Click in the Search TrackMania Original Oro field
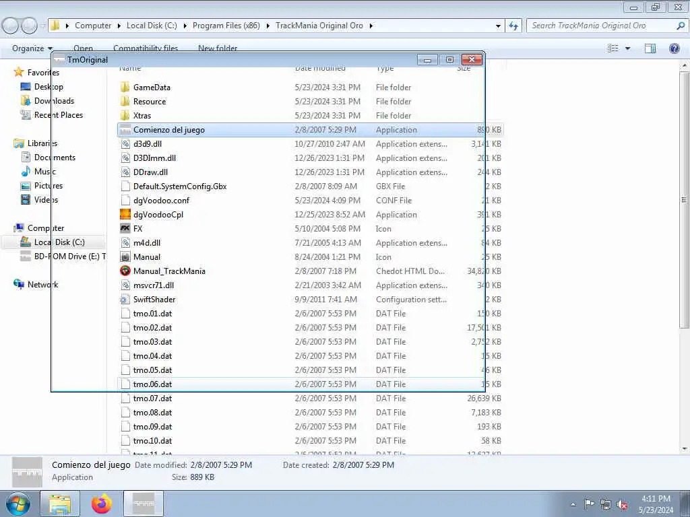This screenshot has width=690, height=517. pyautogui.click(x=606, y=26)
